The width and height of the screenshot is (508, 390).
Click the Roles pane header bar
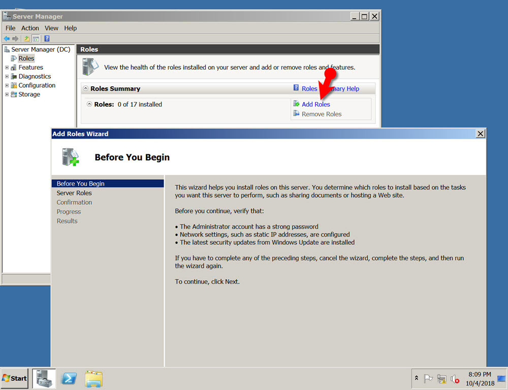click(228, 49)
